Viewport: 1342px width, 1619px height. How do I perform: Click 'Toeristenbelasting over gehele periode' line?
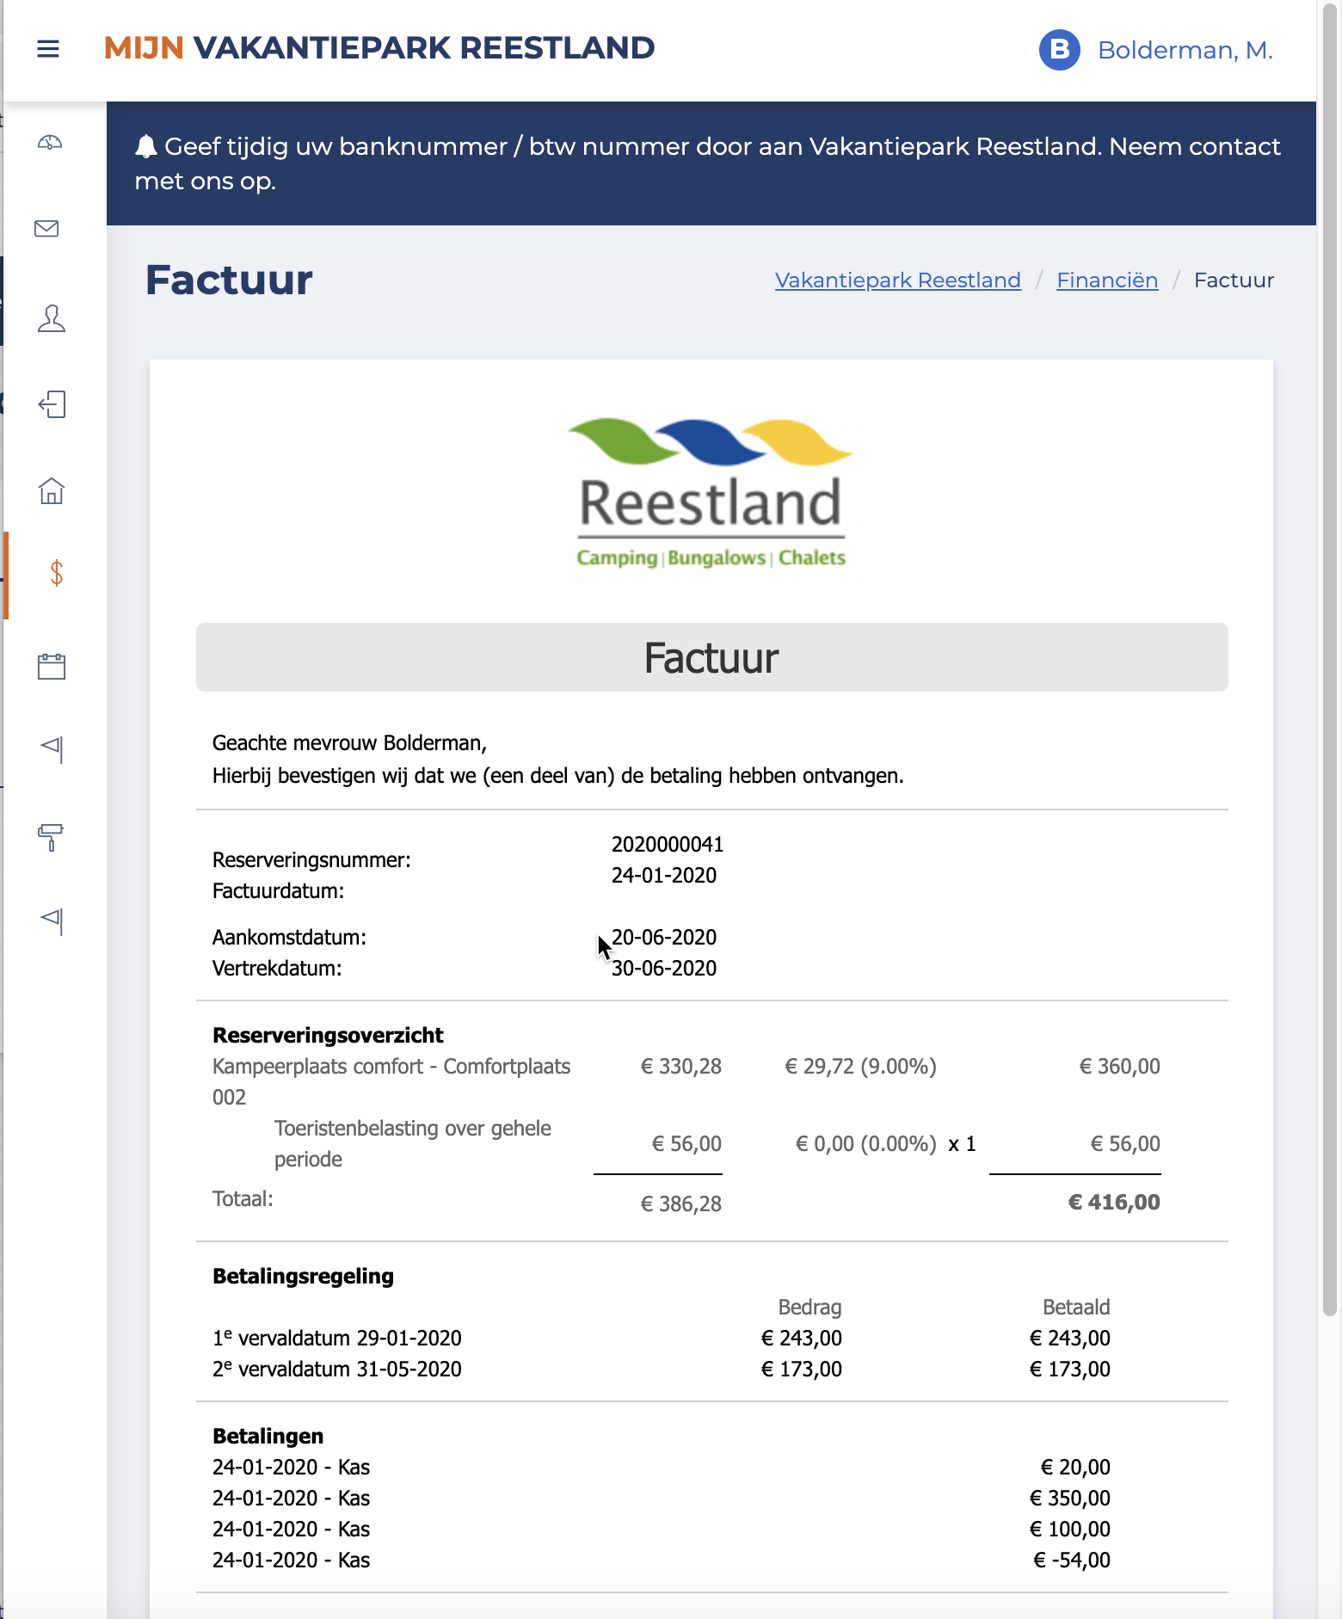coord(413,1144)
